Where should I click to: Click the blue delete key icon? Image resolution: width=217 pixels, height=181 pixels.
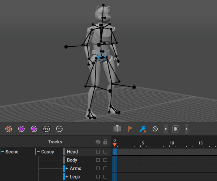[x=142, y=129]
